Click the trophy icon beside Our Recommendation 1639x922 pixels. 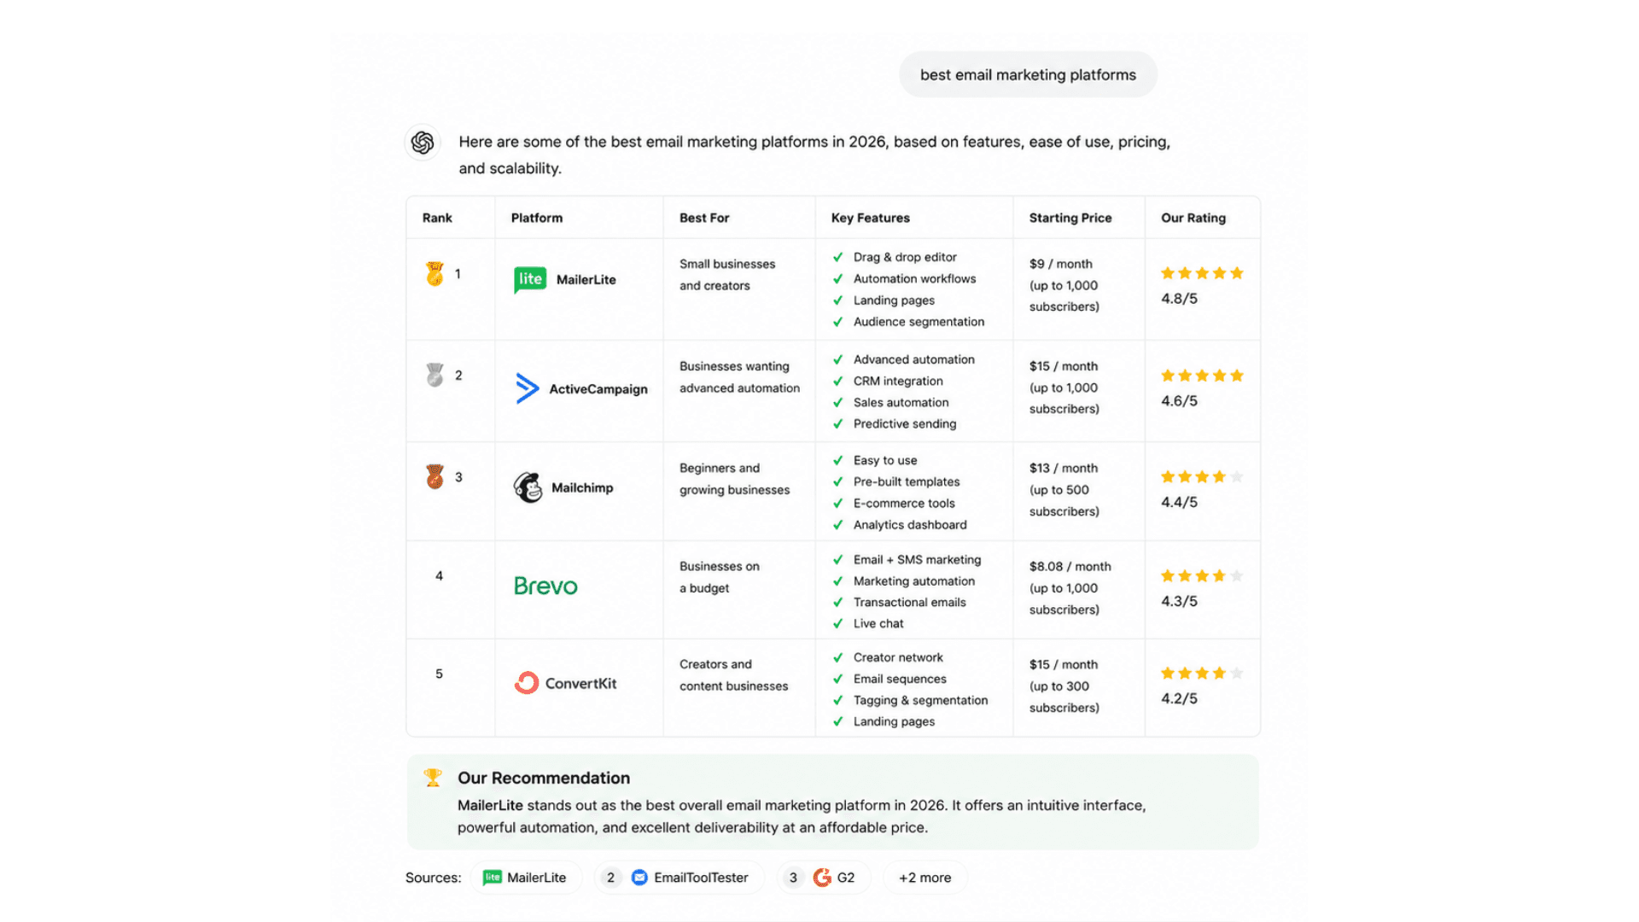(x=433, y=778)
